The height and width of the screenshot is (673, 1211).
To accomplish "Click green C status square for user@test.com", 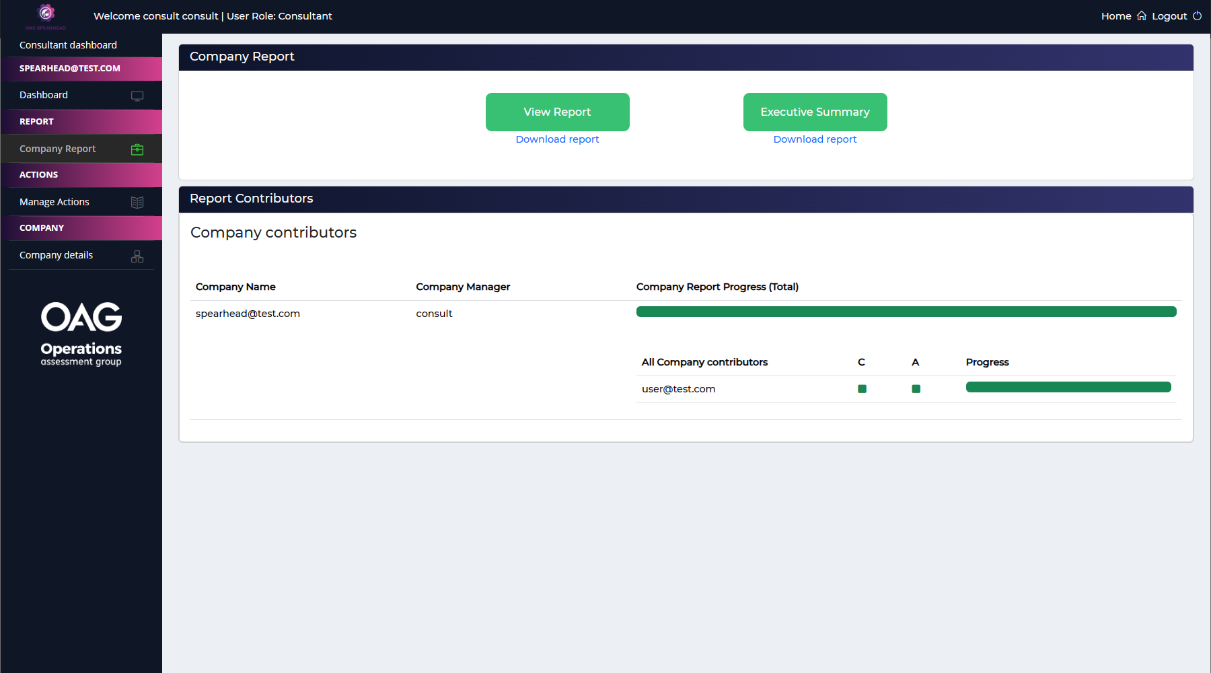I will [862, 389].
